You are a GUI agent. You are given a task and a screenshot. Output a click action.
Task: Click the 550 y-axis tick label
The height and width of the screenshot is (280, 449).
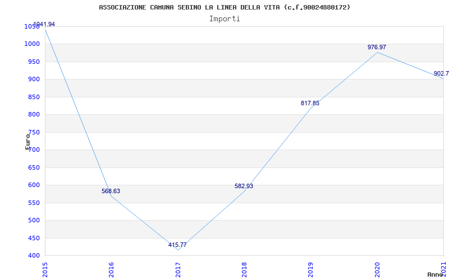(34, 203)
